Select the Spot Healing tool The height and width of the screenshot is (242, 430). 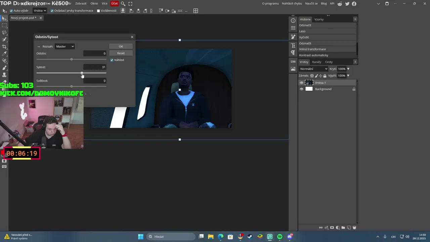pos(4,61)
